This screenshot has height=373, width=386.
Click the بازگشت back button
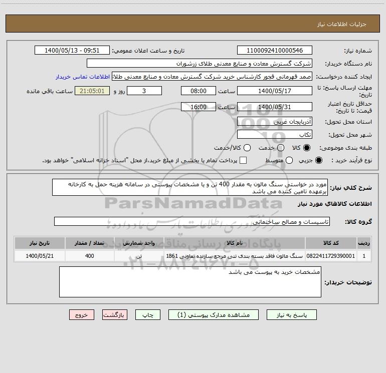115,315
